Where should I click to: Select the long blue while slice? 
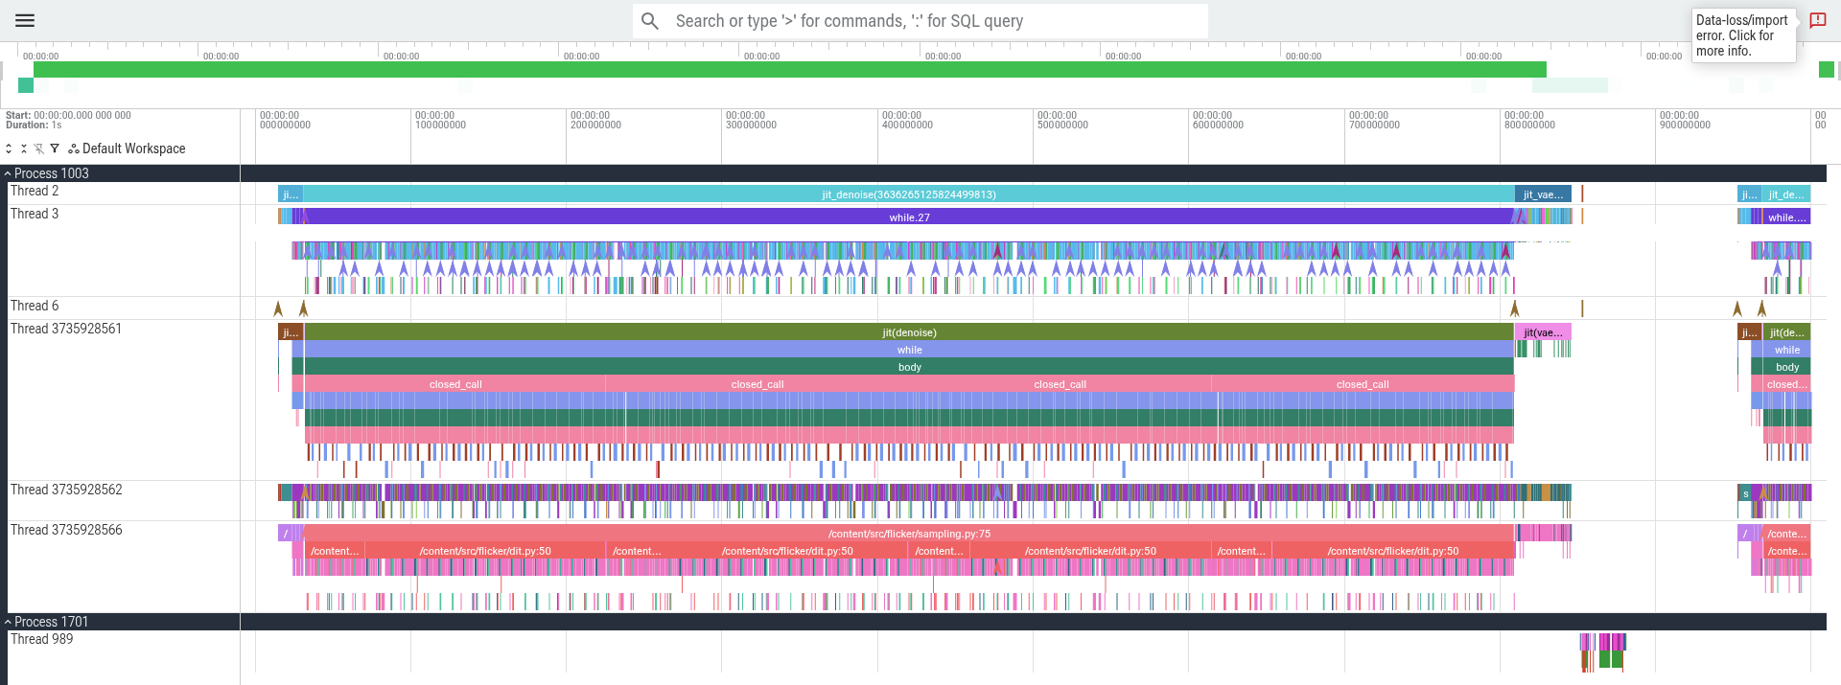click(x=909, y=350)
